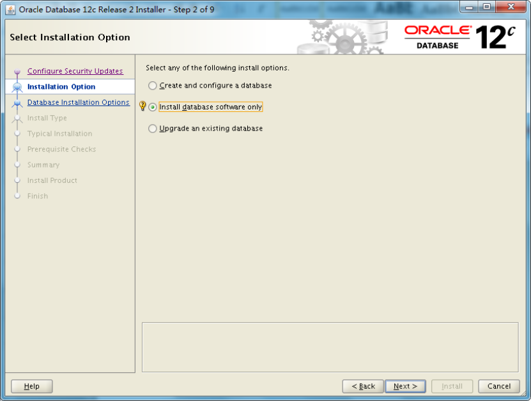Viewport: 531px width, 401px height.
Task: Select Create and configure a database
Action: click(152, 86)
